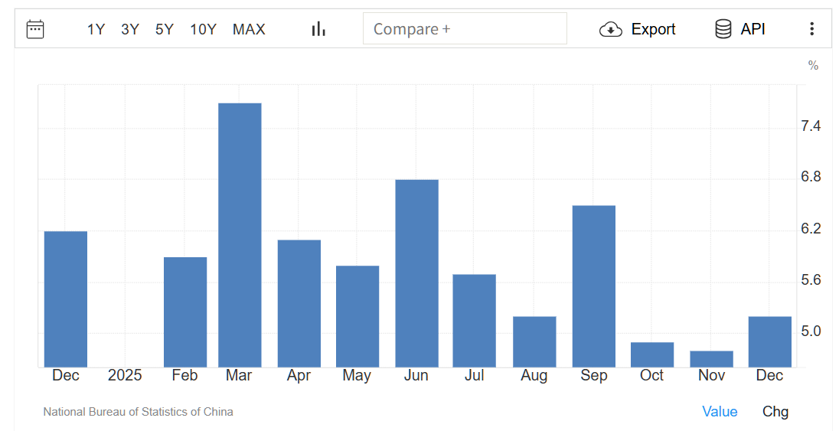Click the Compare + input field
This screenshot has height=431, width=839.
pyautogui.click(x=465, y=29)
